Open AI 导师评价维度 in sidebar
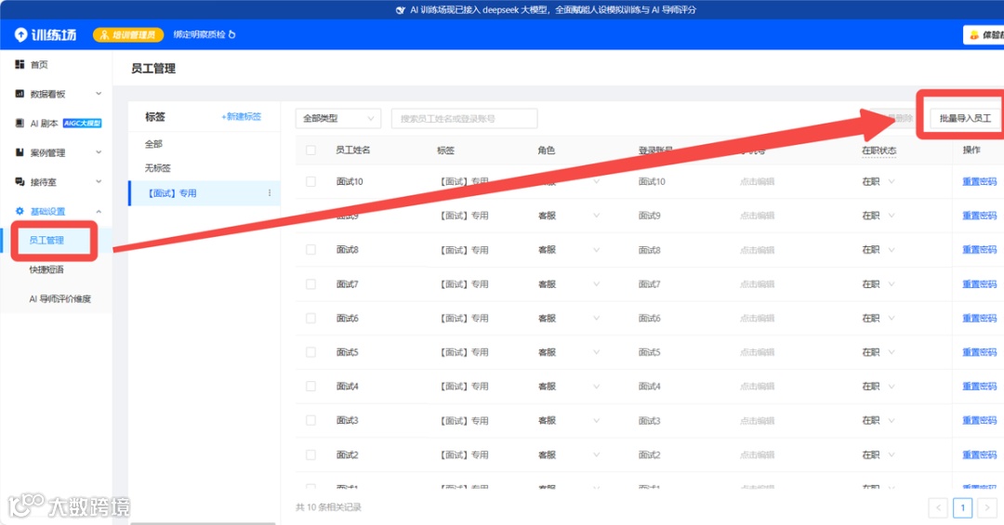The width and height of the screenshot is (1004, 525). point(60,299)
